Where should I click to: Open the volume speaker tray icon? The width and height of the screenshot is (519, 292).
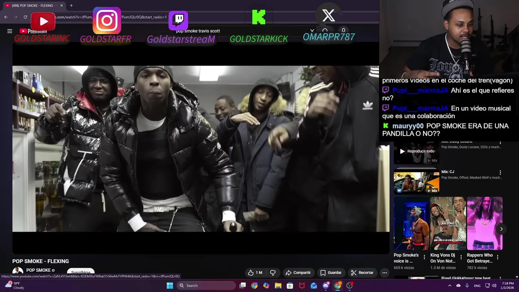[x=494, y=286]
